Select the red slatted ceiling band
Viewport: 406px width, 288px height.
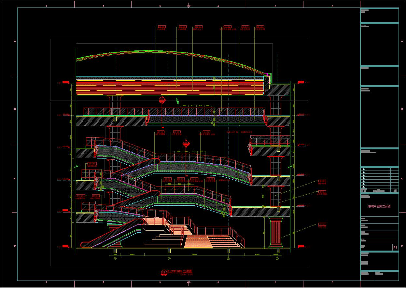pyautogui.click(x=169, y=87)
